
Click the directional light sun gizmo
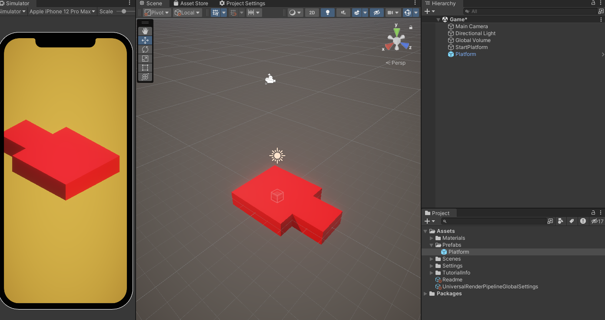277,155
